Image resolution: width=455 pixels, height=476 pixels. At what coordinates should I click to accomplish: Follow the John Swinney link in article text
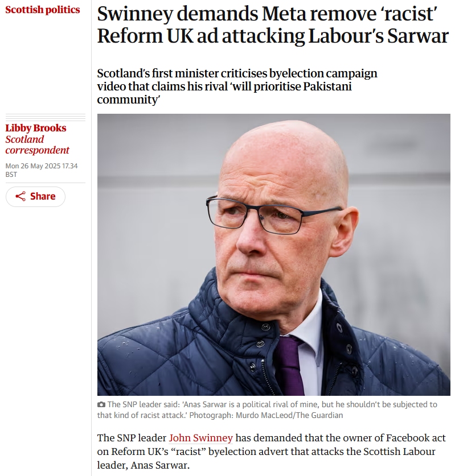[201, 438]
